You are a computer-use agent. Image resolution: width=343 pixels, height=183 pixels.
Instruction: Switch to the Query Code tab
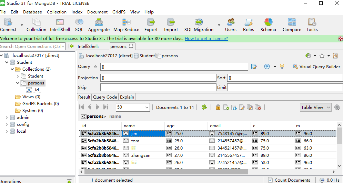click(105, 97)
